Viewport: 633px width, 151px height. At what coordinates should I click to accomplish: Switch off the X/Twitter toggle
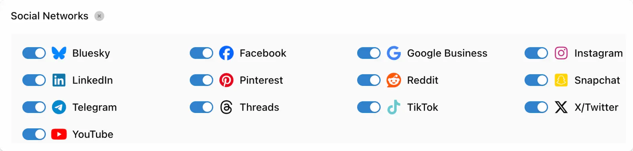click(536, 107)
